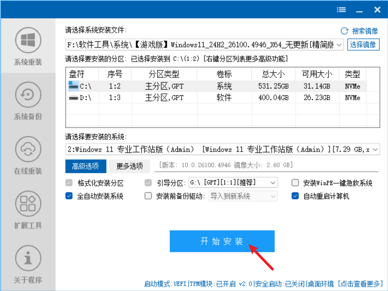The height and width of the screenshot is (291, 388).
Task: Sort by the 分区类型 column header
Action: [x=164, y=74]
